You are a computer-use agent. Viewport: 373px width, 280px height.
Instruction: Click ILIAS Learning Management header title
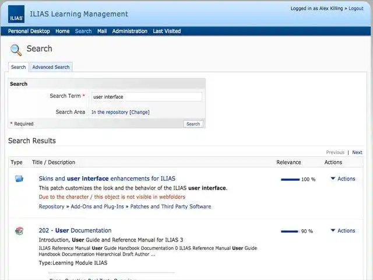(79, 14)
